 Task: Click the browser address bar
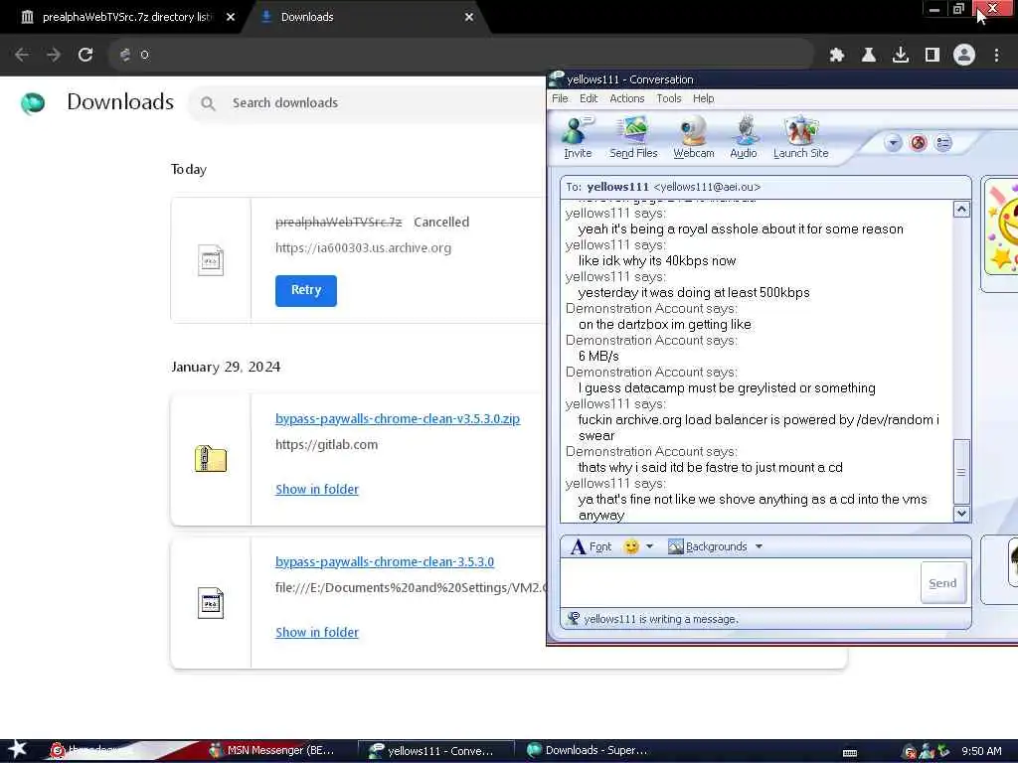tap(461, 55)
